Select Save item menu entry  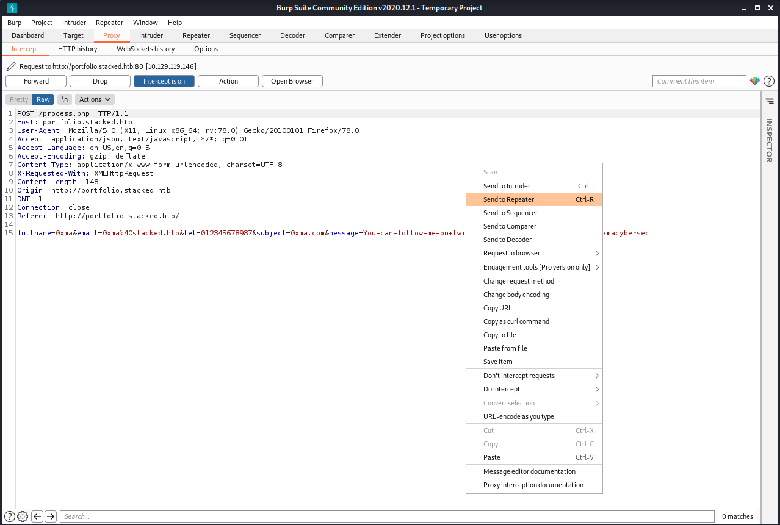coord(534,362)
